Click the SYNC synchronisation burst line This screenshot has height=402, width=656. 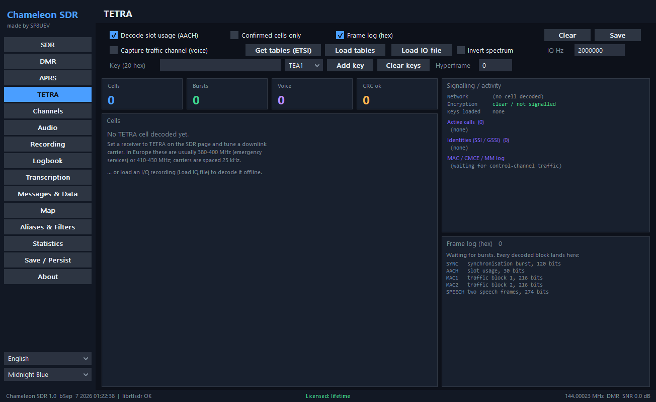pyautogui.click(x=504, y=263)
